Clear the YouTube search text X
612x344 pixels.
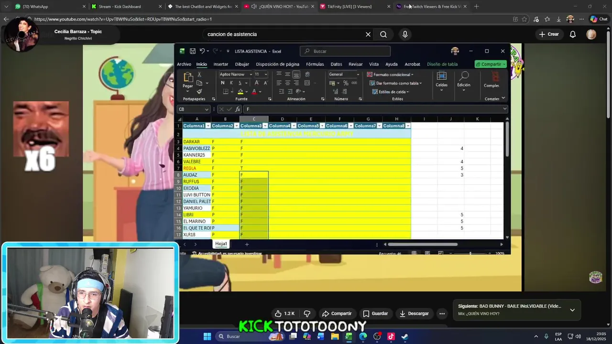pos(368,34)
